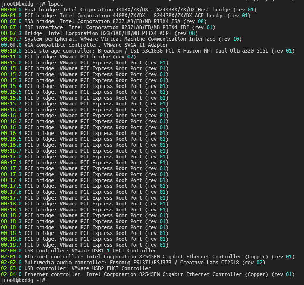Screen dimensions: 304x285
Task: Click the 00:17.7 Root Port line
Action: (85, 197)
